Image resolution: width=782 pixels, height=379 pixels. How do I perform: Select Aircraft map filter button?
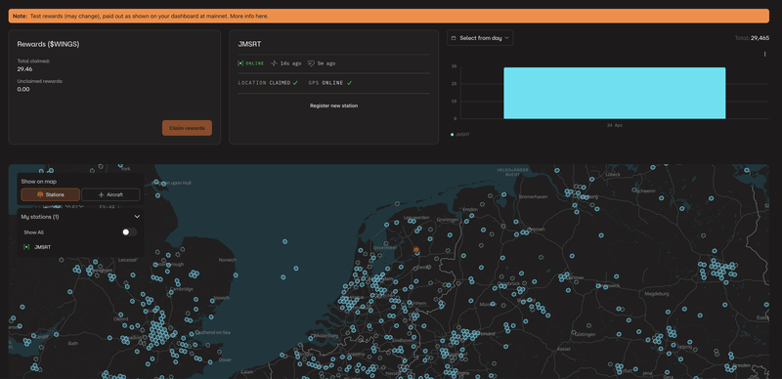[x=110, y=194]
